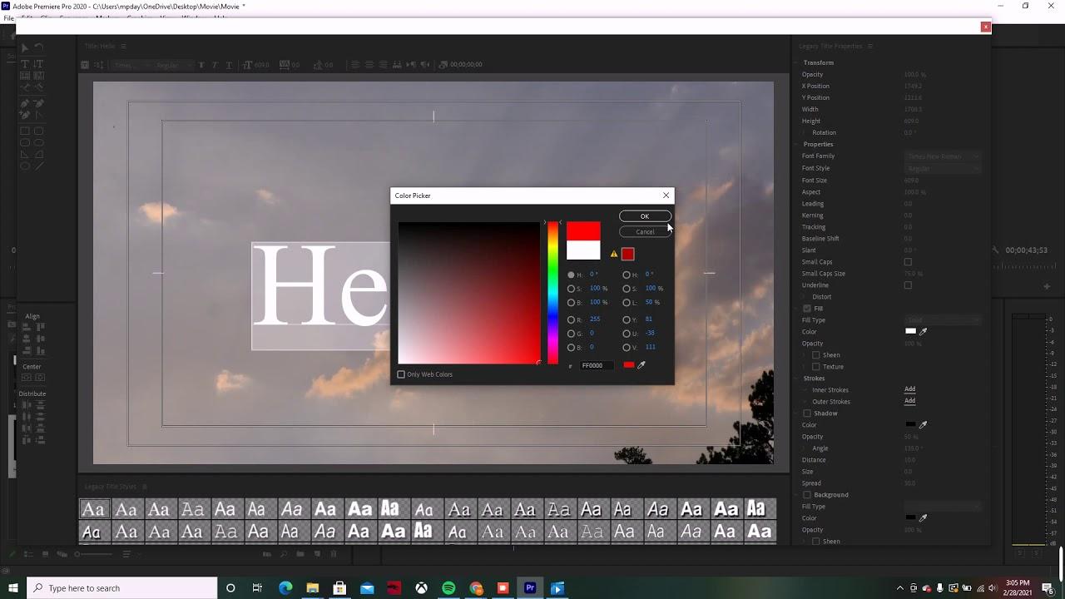Screen dimensions: 1065x599
Task: Cancel the Color Picker dialog
Action: (x=644, y=232)
